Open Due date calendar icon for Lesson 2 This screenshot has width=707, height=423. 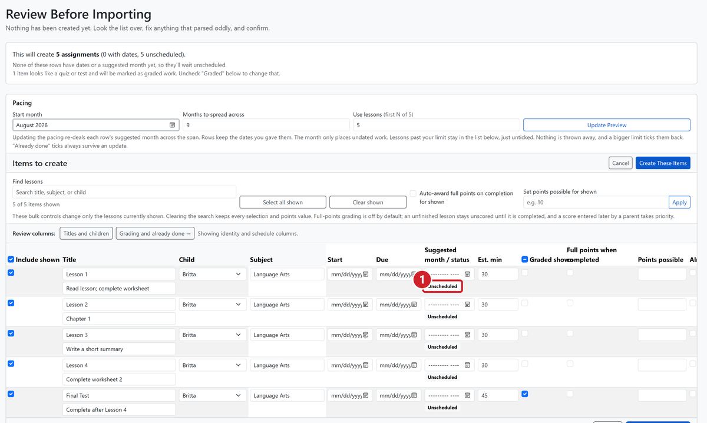(414, 305)
